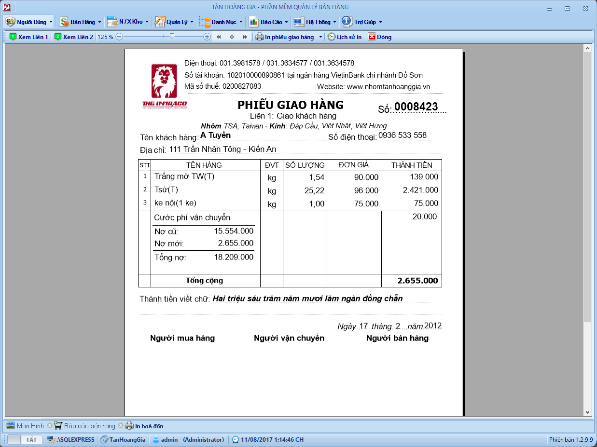Click the N/X Kho warehouse icon
The height and width of the screenshot is (447, 597).
click(112, 22)
